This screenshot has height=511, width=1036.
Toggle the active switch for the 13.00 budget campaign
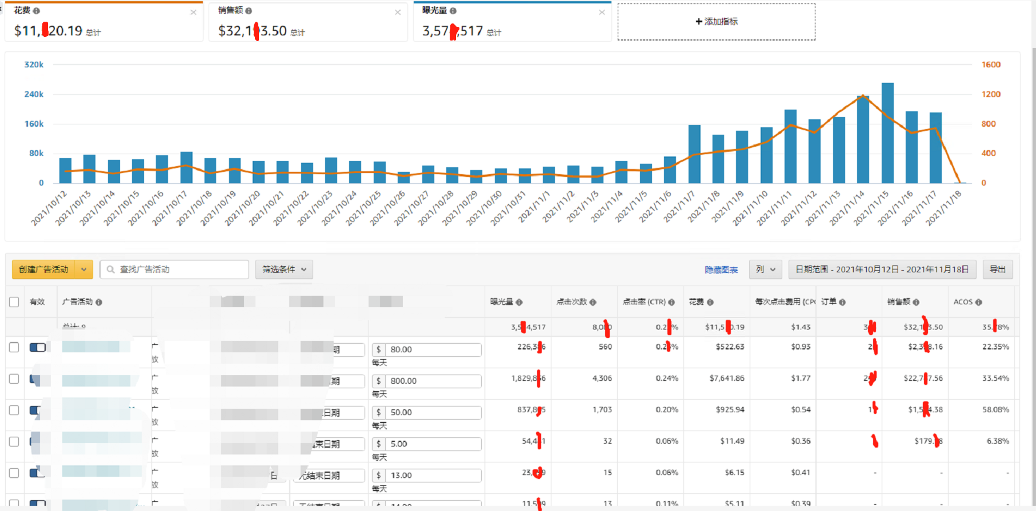38,473
